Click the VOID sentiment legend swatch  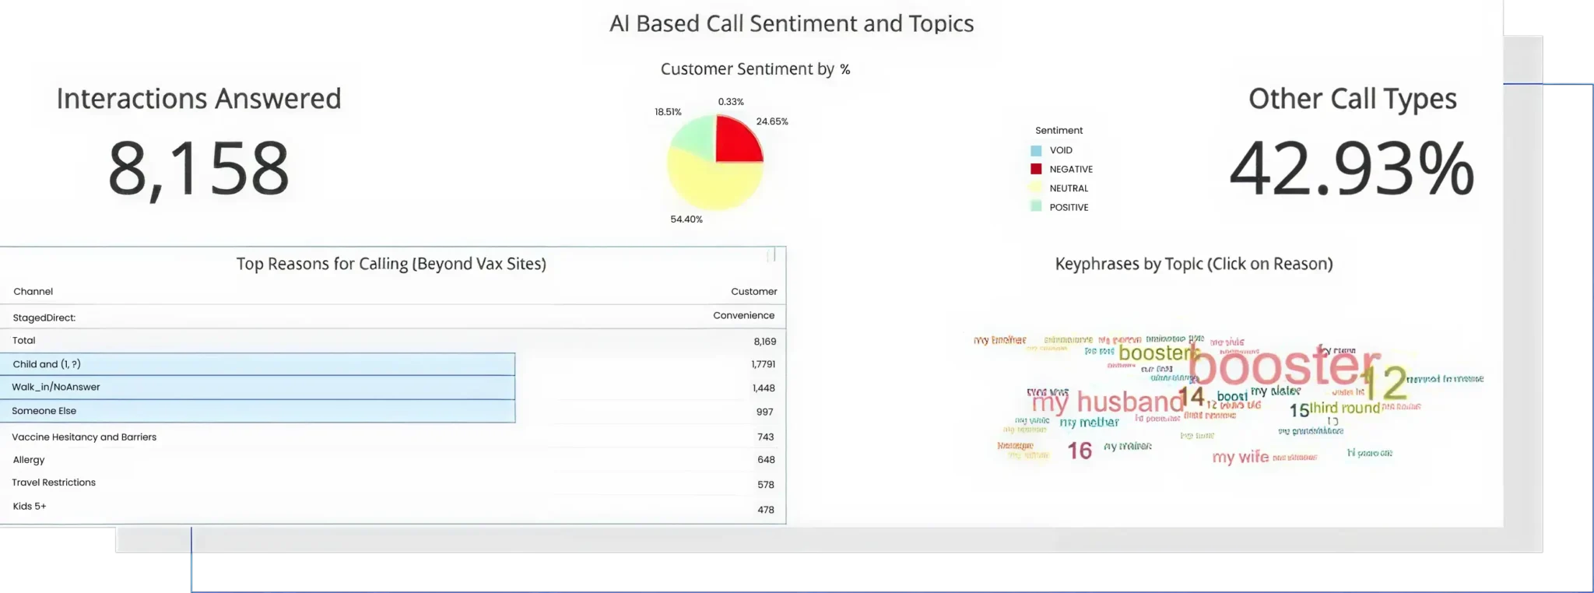(x=1036, y=150)
